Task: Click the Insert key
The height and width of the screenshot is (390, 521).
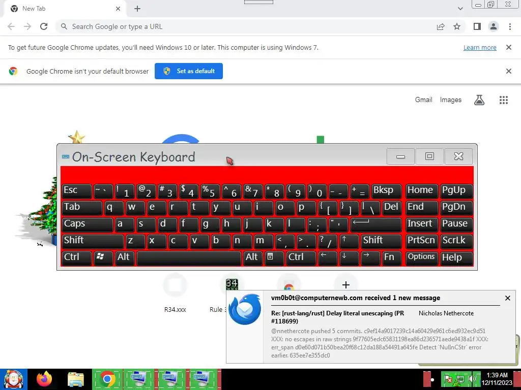Action: click(x=422, y=224)
